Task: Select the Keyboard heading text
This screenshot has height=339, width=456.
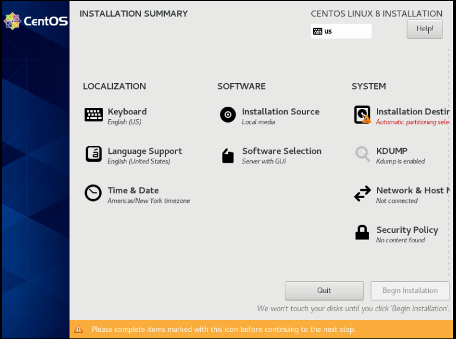Action: tap(127, 112)
